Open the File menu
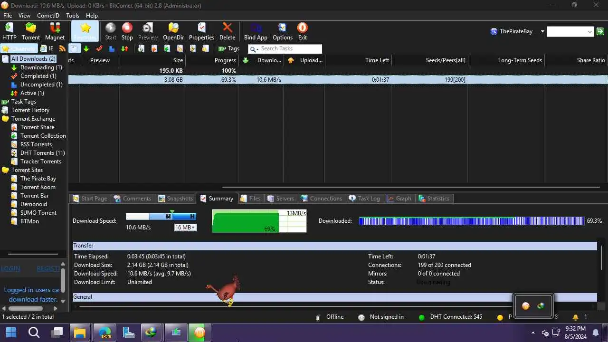 (x=8, y=16)
